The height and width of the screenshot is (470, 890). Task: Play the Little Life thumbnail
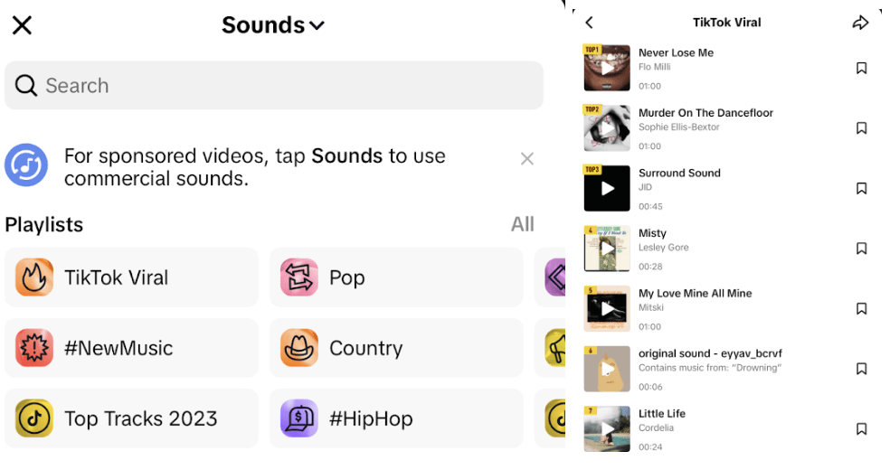pyautogui.click(x=607, y=428)
